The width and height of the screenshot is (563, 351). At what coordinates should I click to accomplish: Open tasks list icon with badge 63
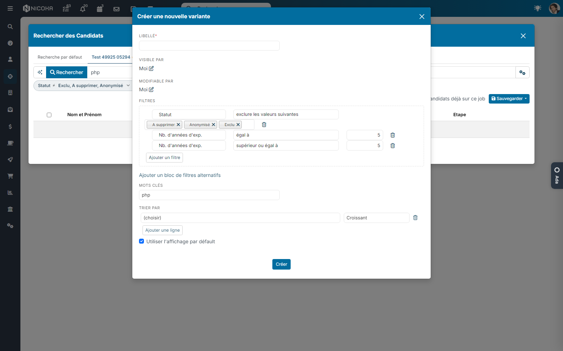tap(66, 8)
